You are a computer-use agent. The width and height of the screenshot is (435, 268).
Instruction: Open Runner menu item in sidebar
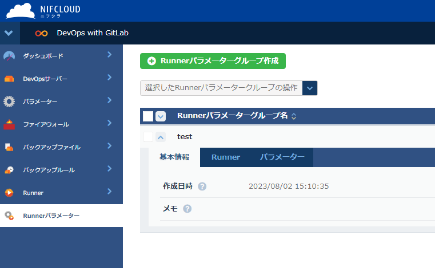coord(61,193)
